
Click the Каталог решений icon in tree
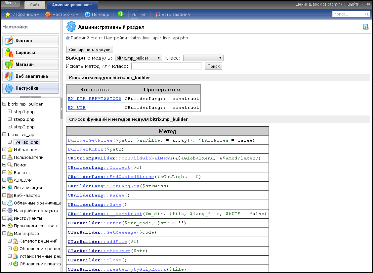(16, 241)
